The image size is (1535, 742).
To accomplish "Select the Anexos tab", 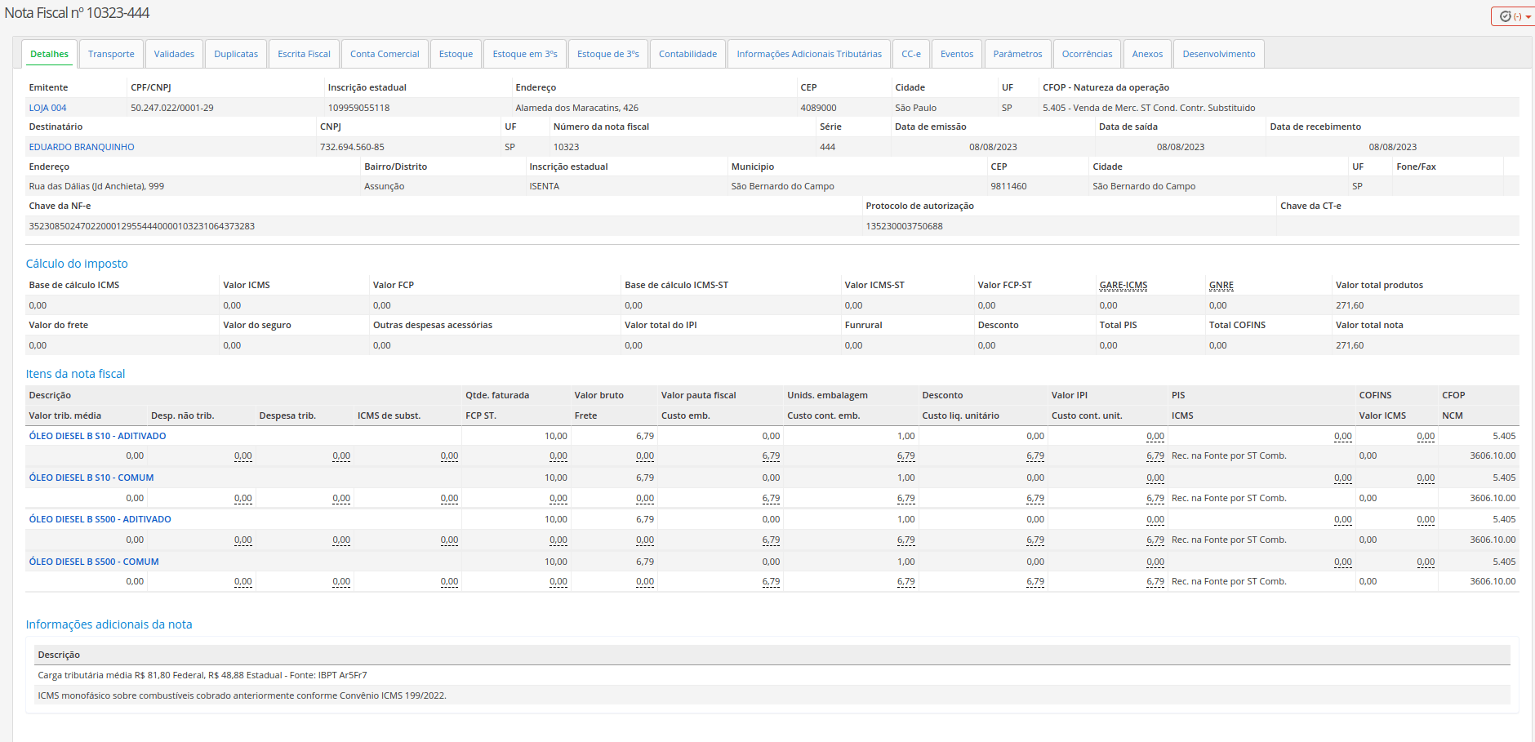I will tap(1147, 54).
